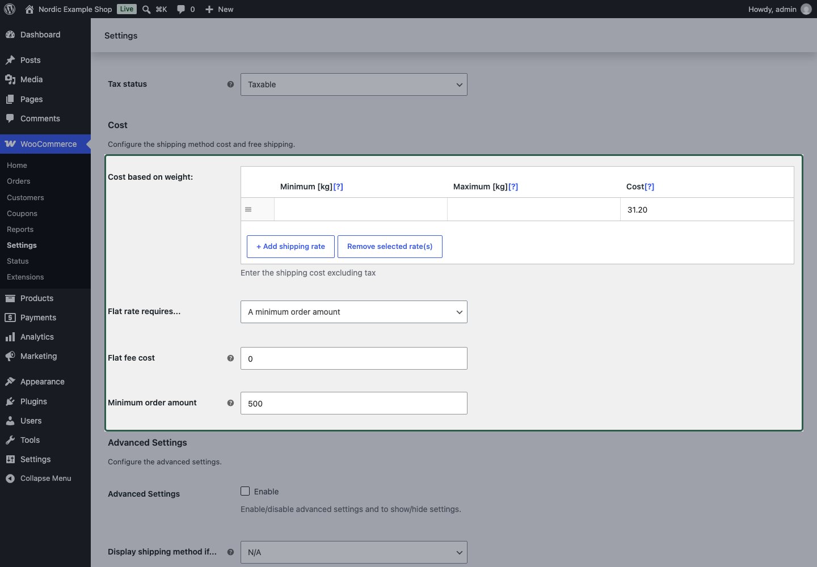
Task: Click the Maximum kg input cell
Action: click(534, 209)
